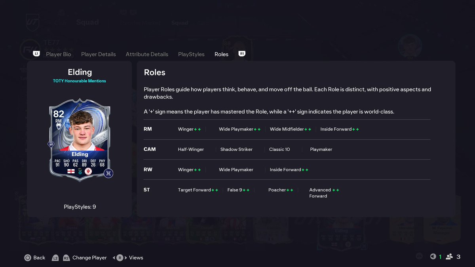Select Change Player option
The height and width of the screenshot is (267, 475).
89,258
